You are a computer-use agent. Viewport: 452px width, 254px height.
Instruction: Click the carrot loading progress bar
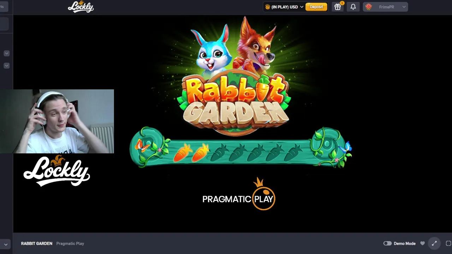point(240,148)
